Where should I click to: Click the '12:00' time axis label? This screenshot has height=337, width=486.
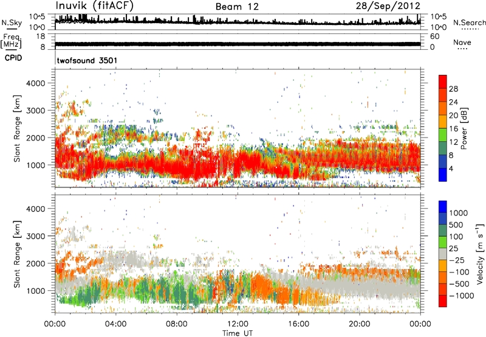[x=238, y=324]
